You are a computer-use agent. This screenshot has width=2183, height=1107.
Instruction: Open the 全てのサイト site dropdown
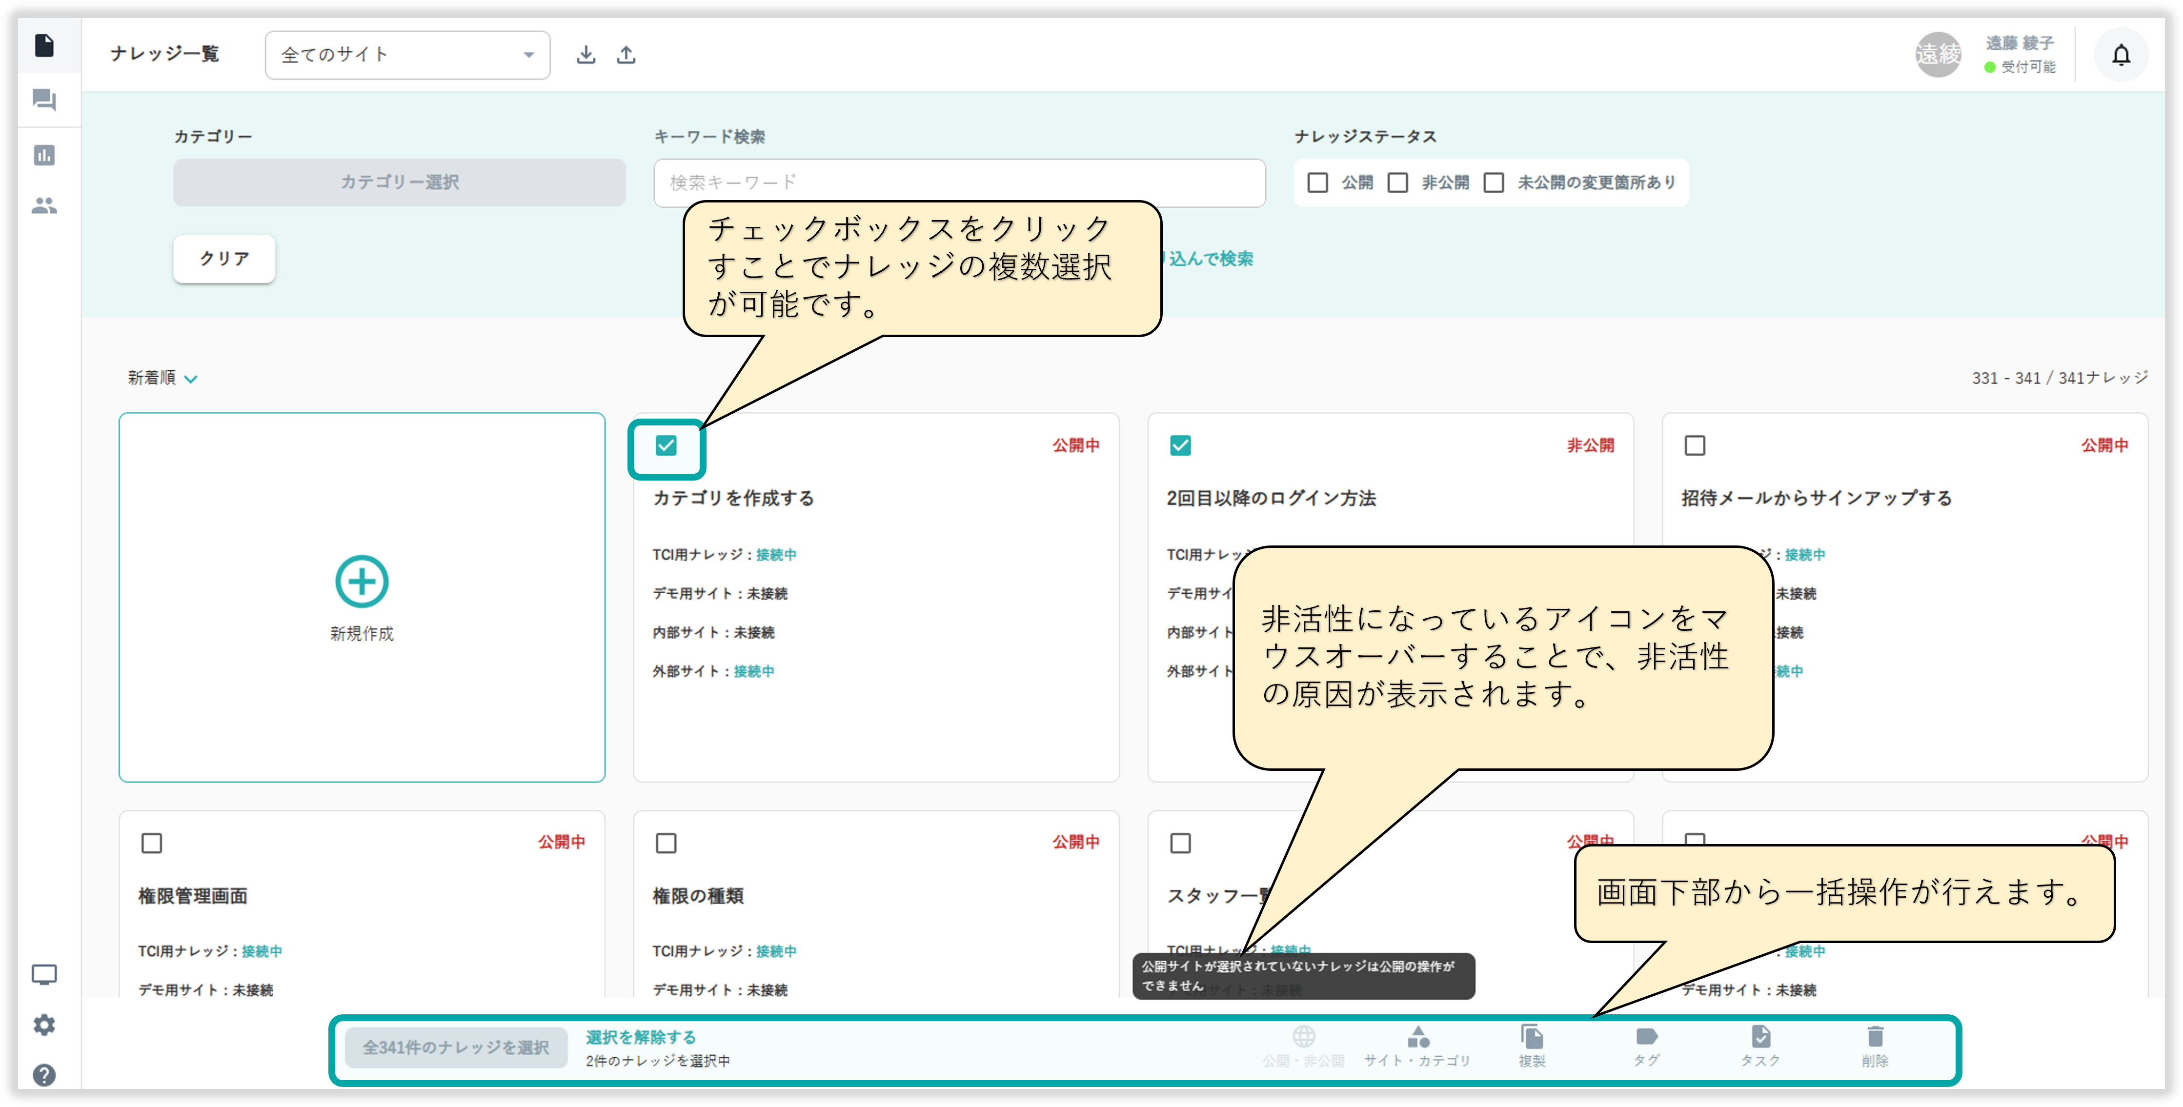(x=407, y=55)
